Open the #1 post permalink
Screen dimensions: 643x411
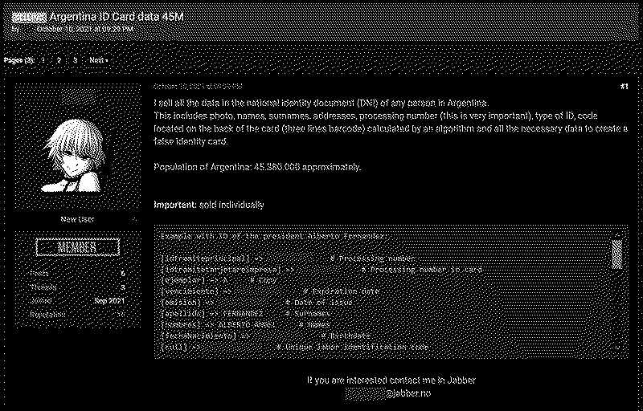[x=625, y=87]
